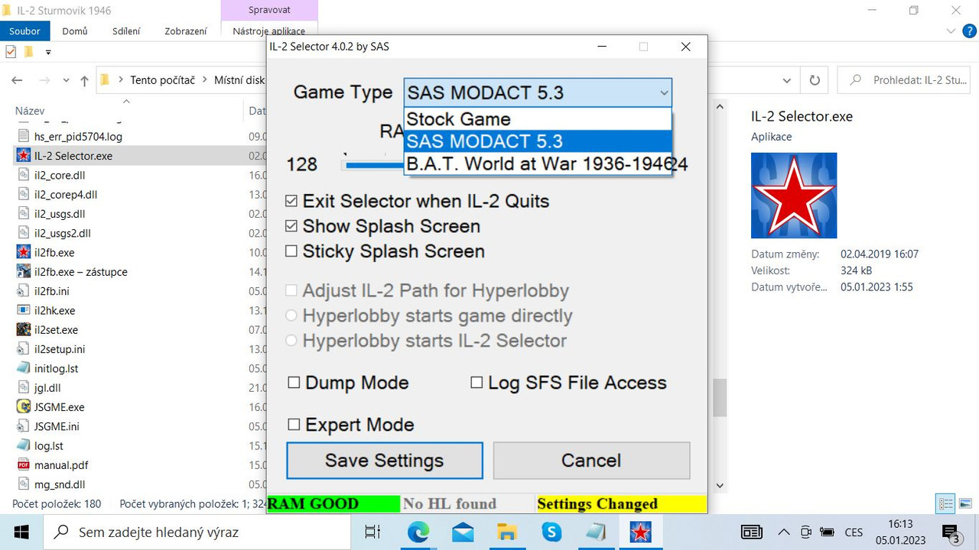Select IL-2 Selector.exe file icon
This screenshot has width=979, height=550.
click(x=23, y=156)
